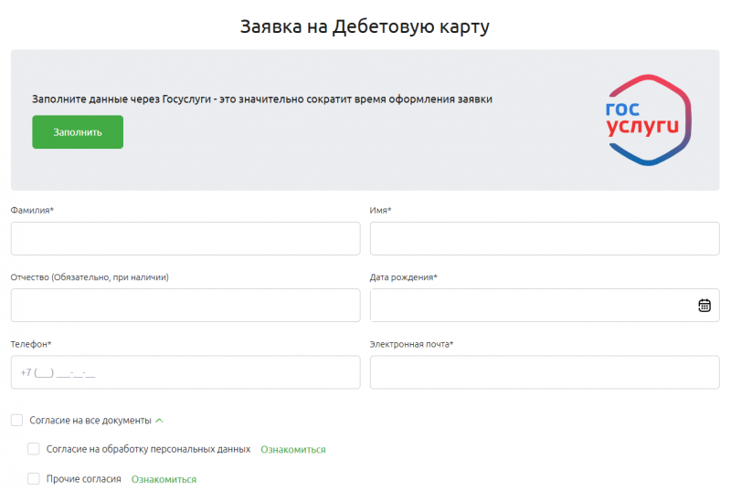Click the Заявка на Дебетовую карту heading
The width and height of the screenshot is (731, 490).
tap(365, 26)
